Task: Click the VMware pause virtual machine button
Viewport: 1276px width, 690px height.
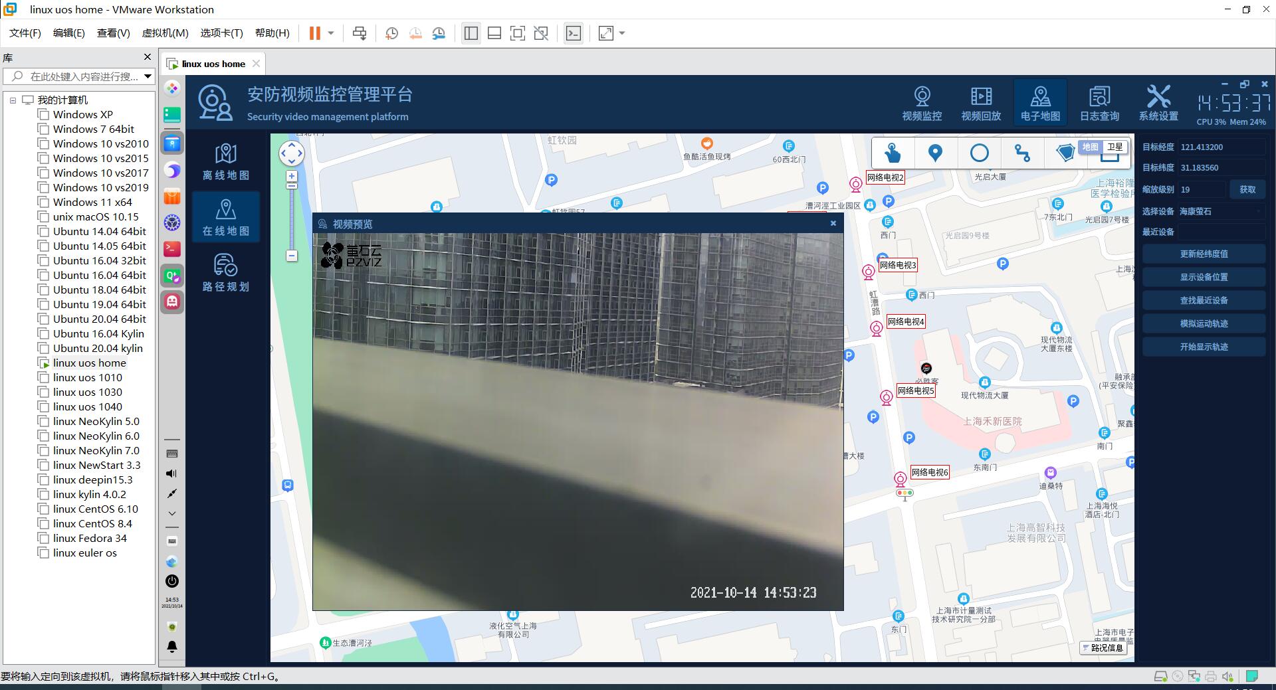Action: [x=315, y=33]
